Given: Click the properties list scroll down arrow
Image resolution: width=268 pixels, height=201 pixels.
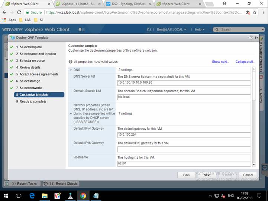Looking at the screenshot, I should [254, 165].
